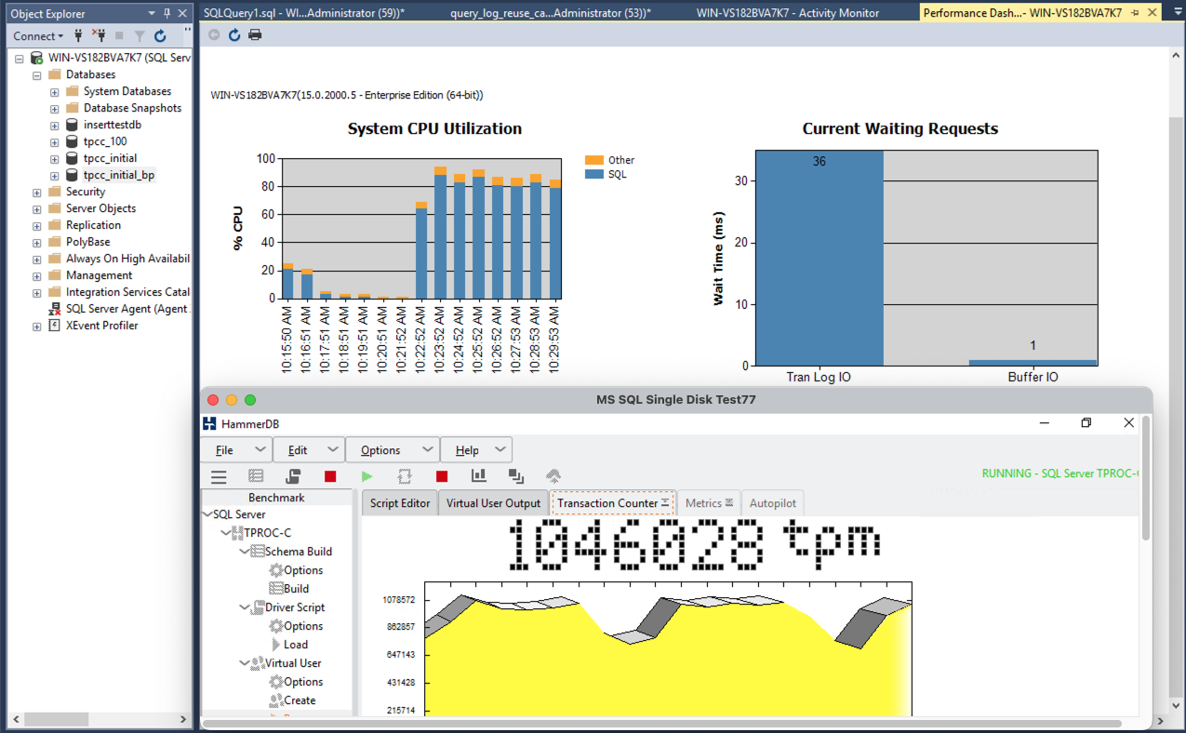
Task: Click the Disconnect plug icon in Object Explorer
Action: click(100, 35)
